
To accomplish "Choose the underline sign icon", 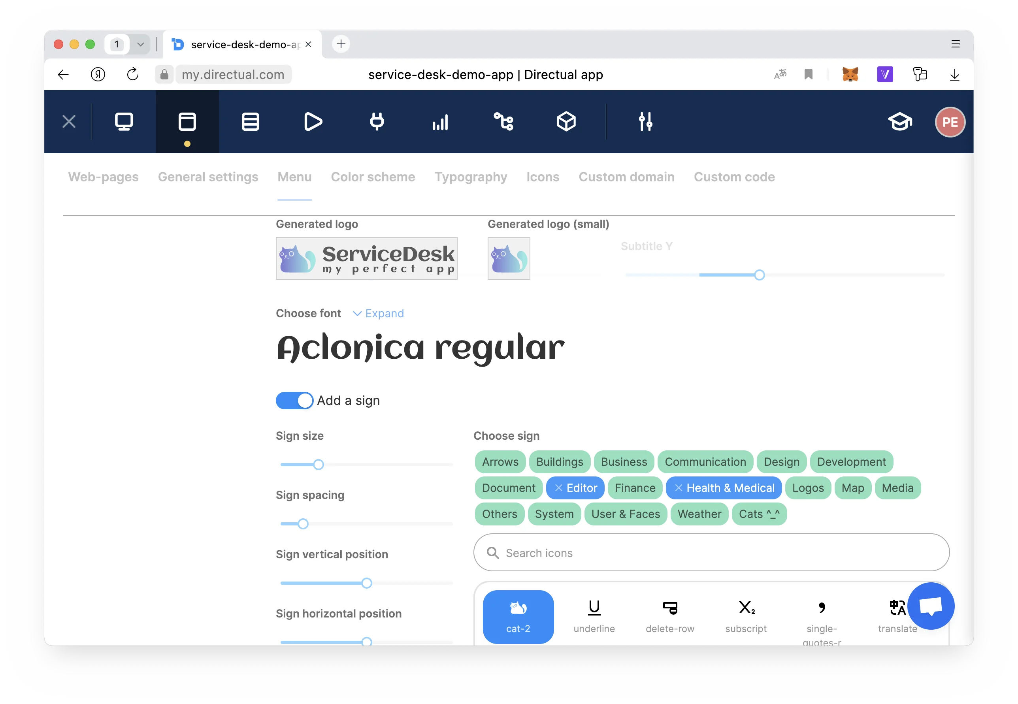I will coord(594,616).
